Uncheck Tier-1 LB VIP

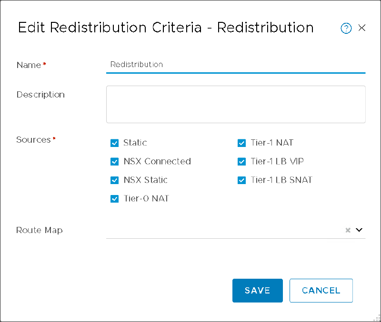[x=241, y=161]
